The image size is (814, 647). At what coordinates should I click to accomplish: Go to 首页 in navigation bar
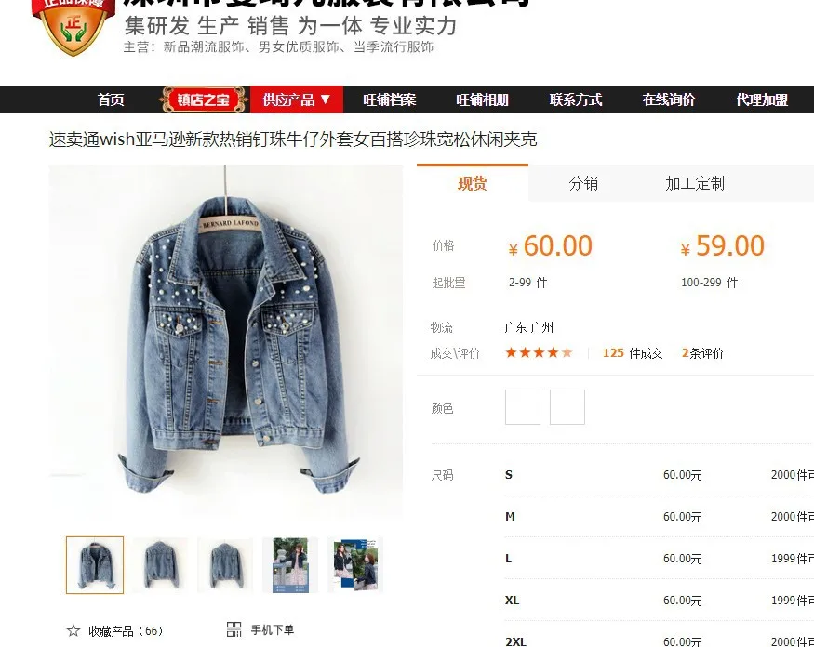tap(111, 99)
